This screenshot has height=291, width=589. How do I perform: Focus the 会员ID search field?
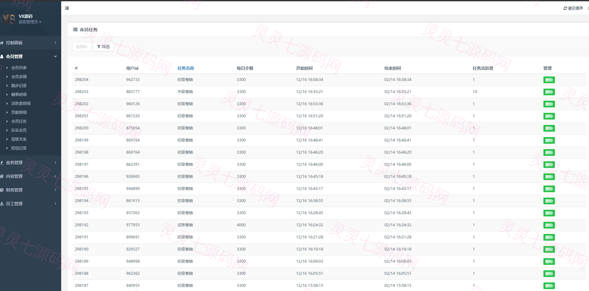coord(82,47)
